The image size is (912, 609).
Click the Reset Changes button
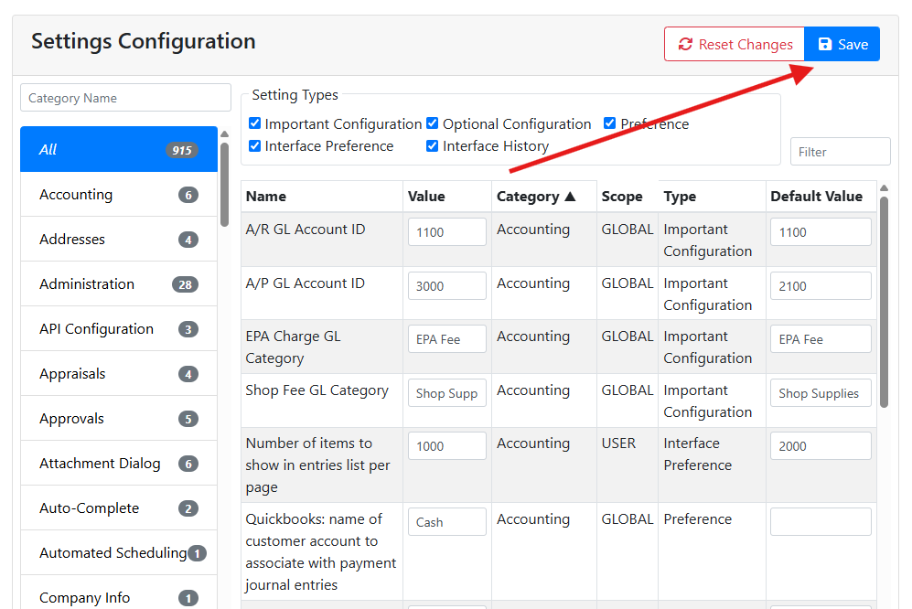(735, 44)
